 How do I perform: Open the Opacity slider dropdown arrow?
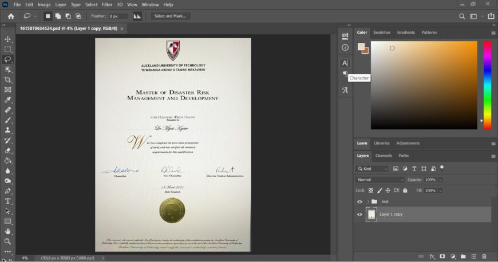pyautogui.click(x=440, y=180)
